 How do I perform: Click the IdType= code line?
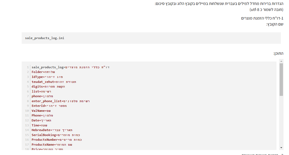pos(47,77)
